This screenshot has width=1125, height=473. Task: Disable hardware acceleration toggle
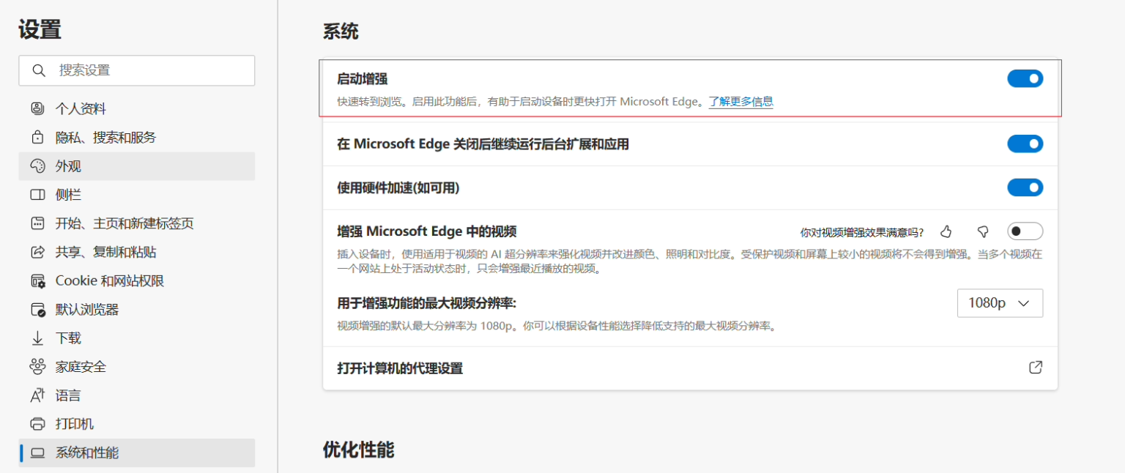(x=1025, y=187)
